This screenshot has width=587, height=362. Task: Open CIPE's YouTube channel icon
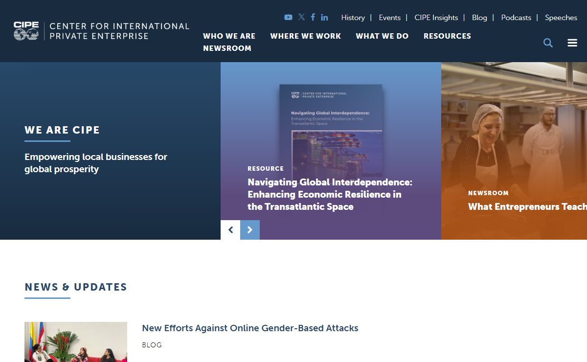(x=288, y=17)
